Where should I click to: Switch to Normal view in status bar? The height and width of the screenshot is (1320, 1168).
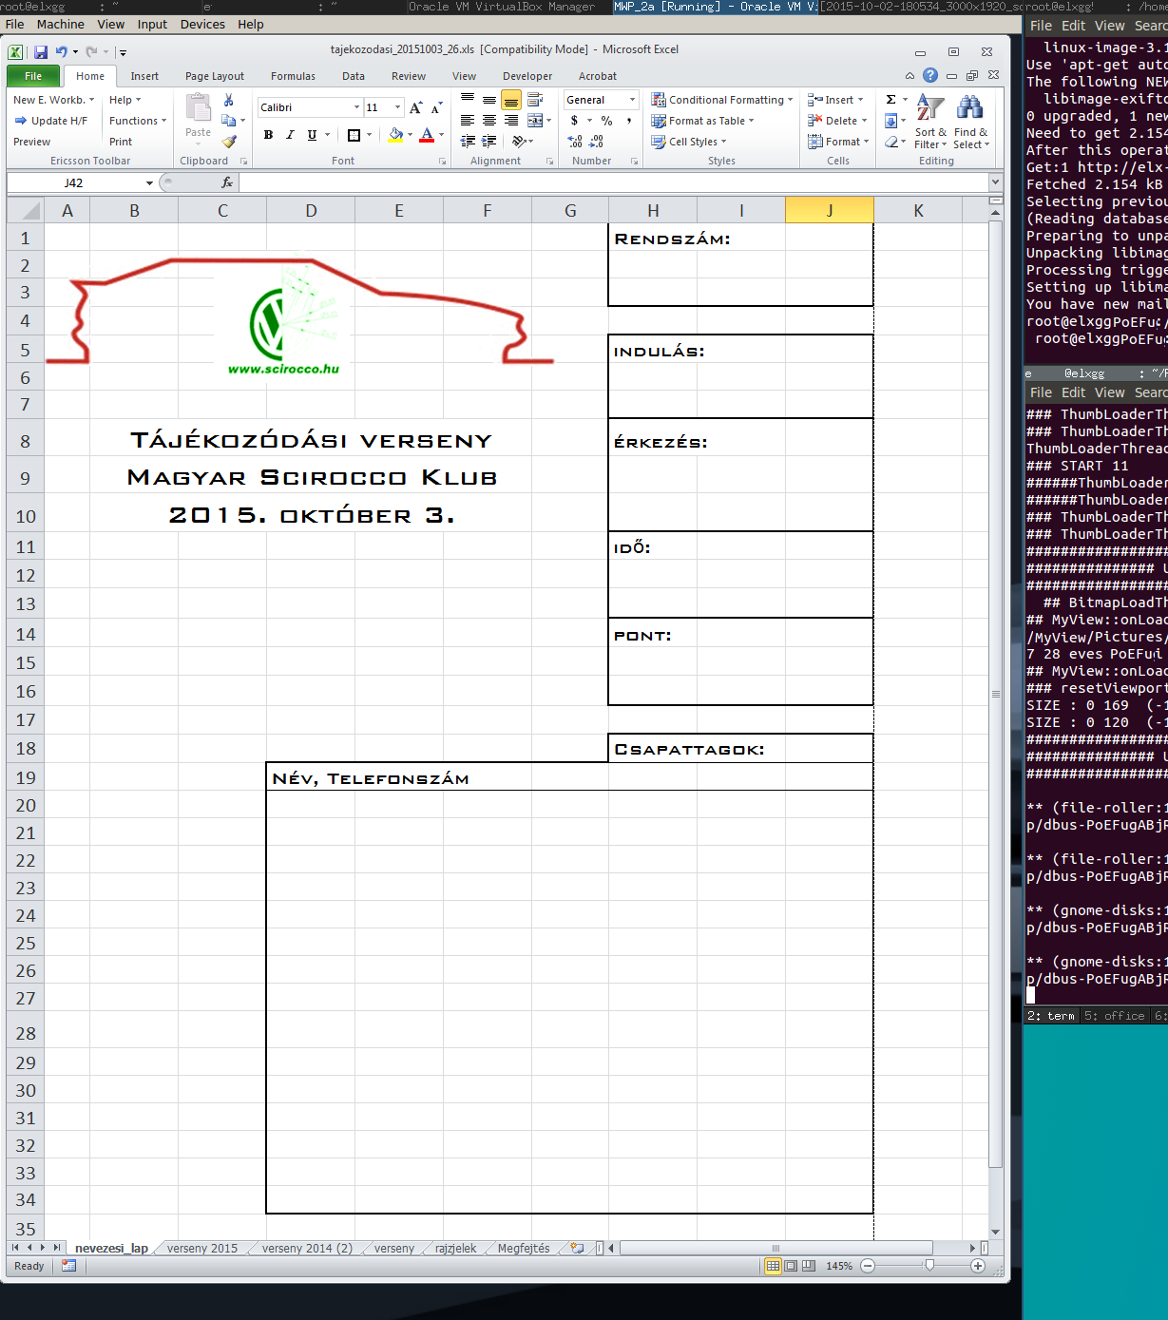click(773, 1266)
